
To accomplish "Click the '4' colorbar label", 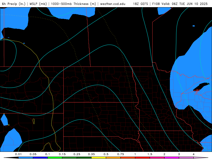I will point(194,154).
